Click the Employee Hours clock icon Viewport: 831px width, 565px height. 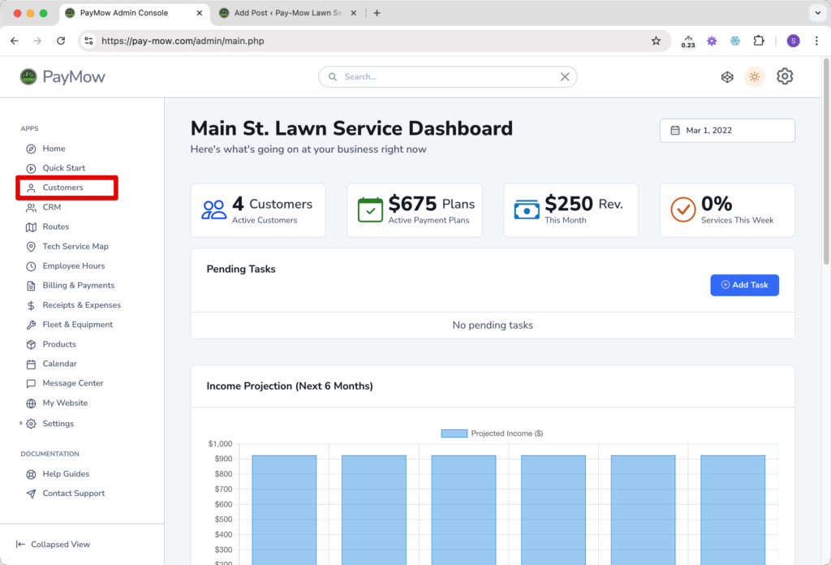[32, 266]
